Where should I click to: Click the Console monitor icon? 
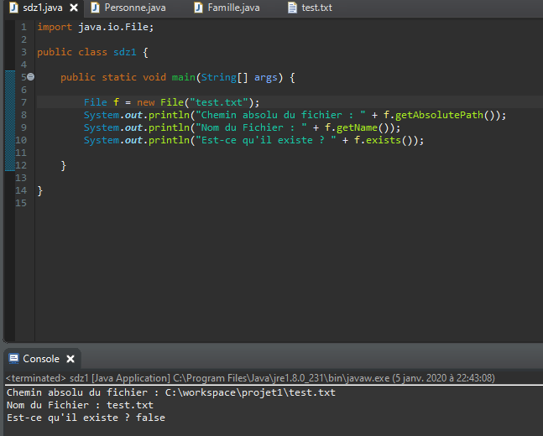click(14, 359)
